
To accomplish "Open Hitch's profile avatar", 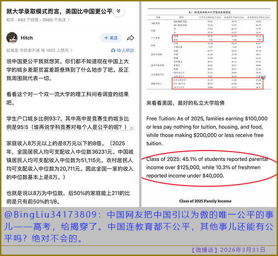I will point(13,38).
